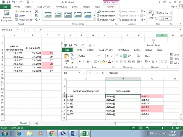
Task: Enable Page Break Preview view
Action: click(x=147, y=128)
